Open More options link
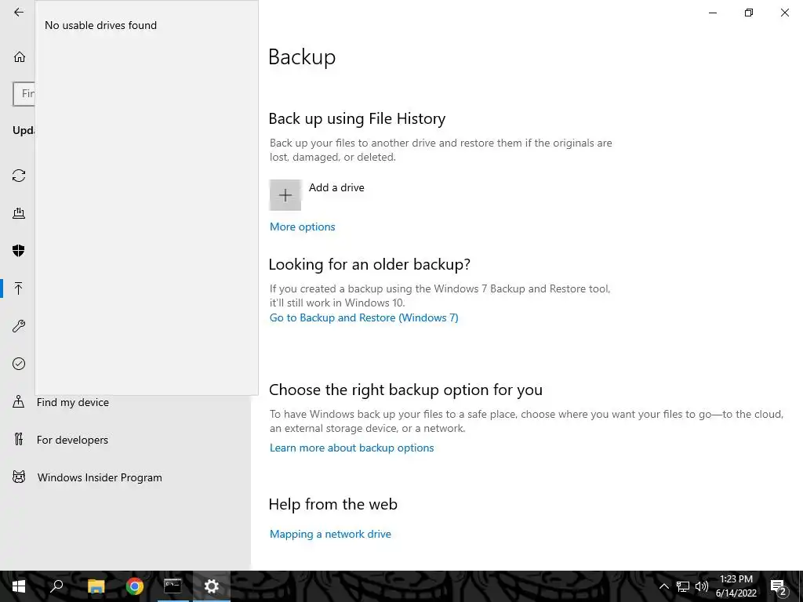This screenshot has width=803, height=602. [x=302, y=227]
